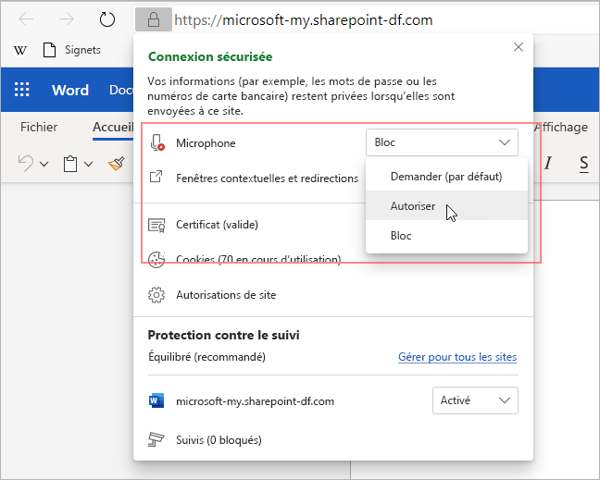
Task: Click Protection contre le suivi heading
Action: tap(223, 335)
